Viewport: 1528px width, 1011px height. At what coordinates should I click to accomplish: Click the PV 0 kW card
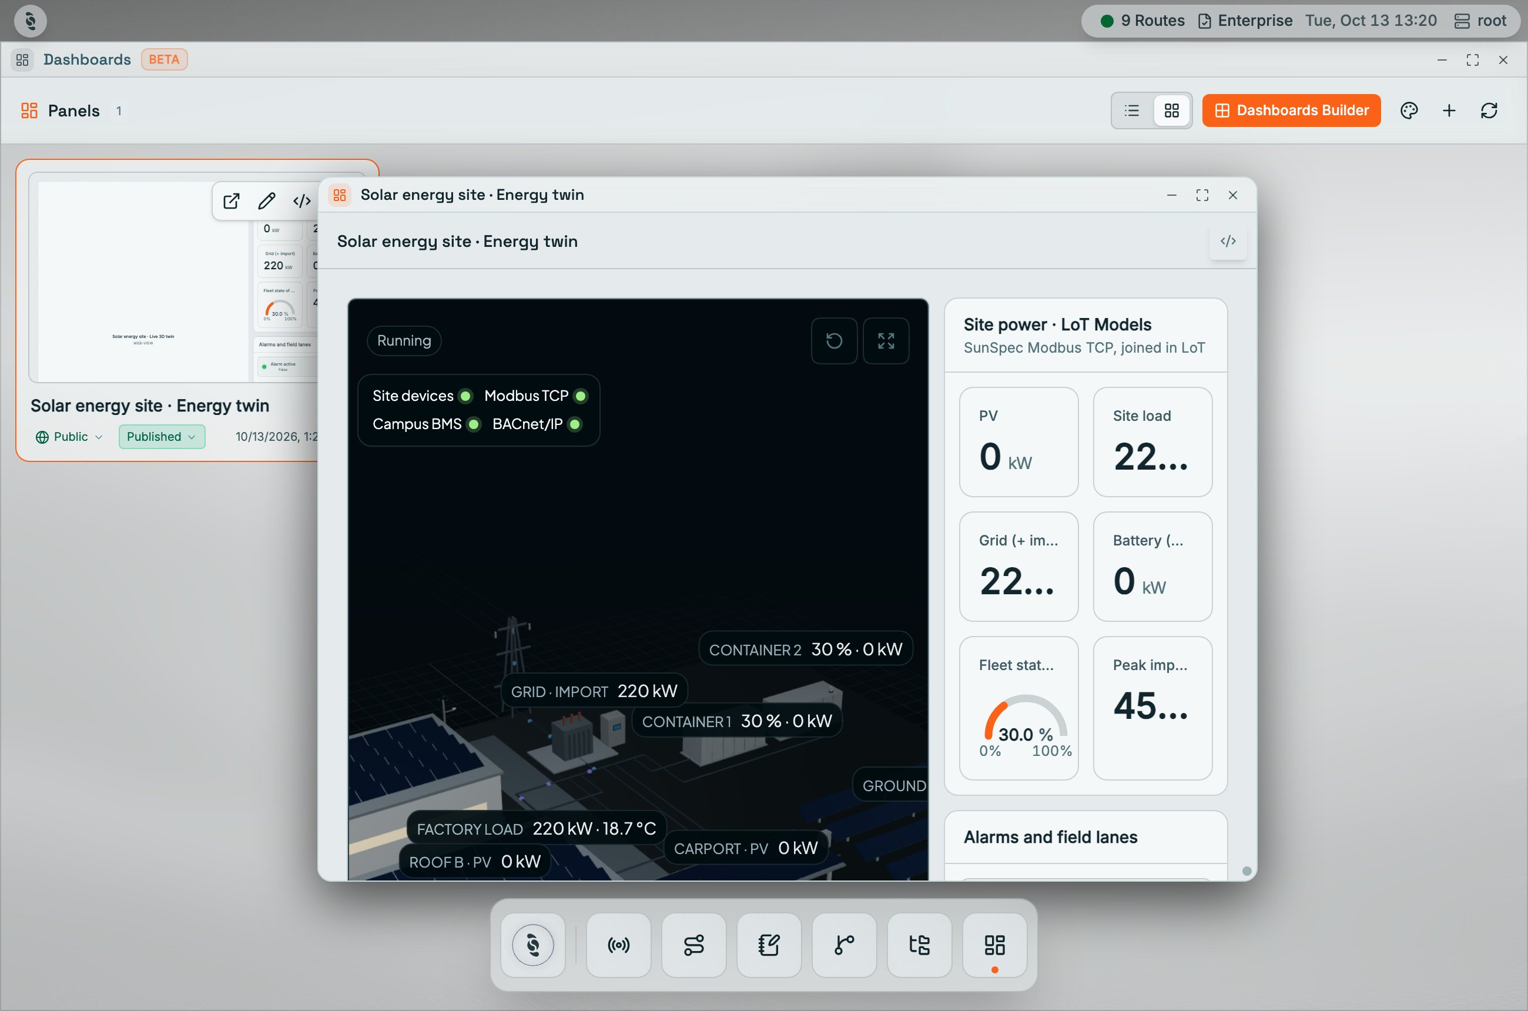(1018, 441)
